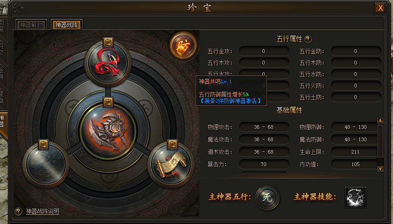393x224 pixels.
Task: Switch to the 神器解封 tab
Action: 31,25
